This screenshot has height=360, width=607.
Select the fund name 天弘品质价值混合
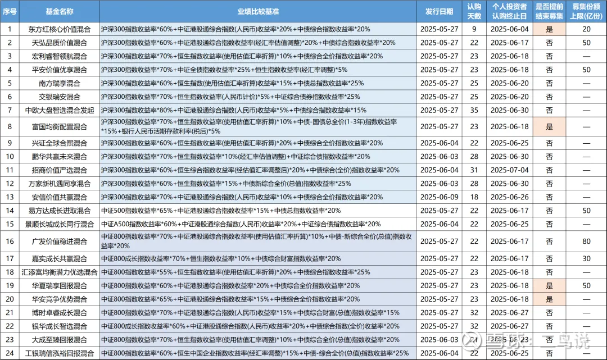[x=59, y=43]
